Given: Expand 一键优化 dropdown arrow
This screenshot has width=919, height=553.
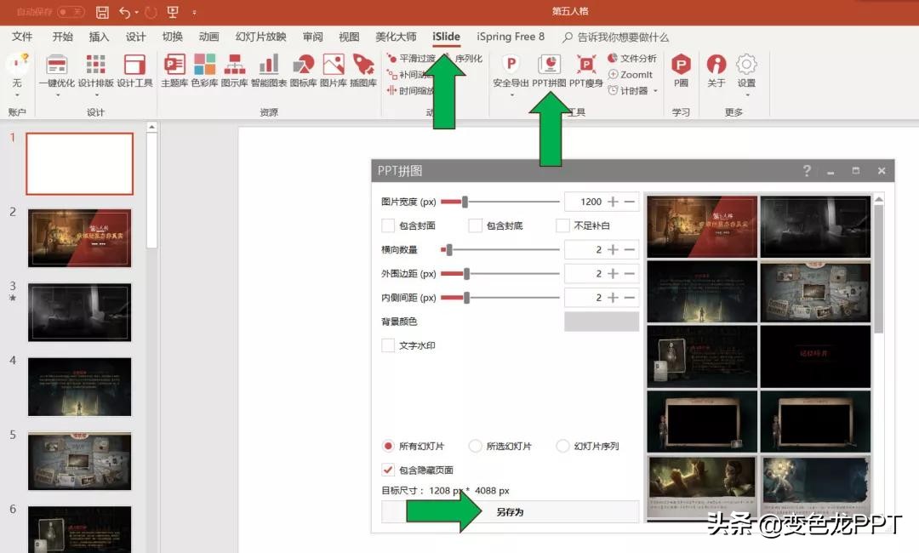Looking at the screenshot, I should [58, 94].
